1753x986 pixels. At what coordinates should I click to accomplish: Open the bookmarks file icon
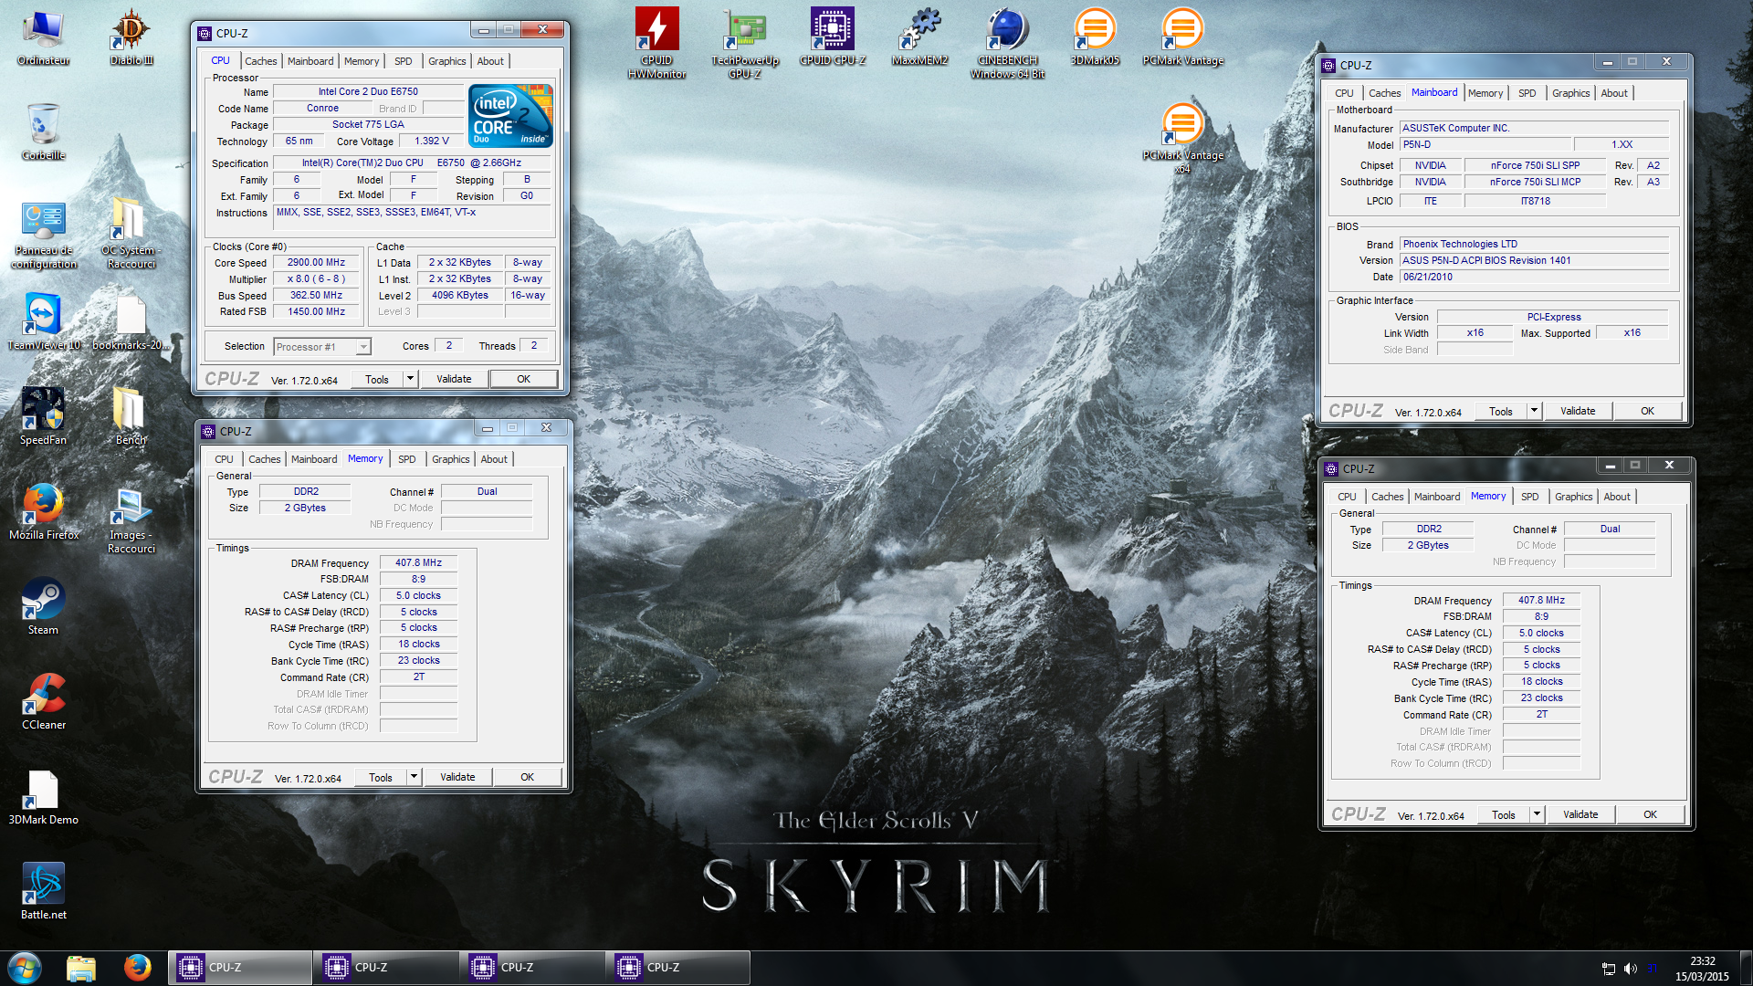point(131,321)
